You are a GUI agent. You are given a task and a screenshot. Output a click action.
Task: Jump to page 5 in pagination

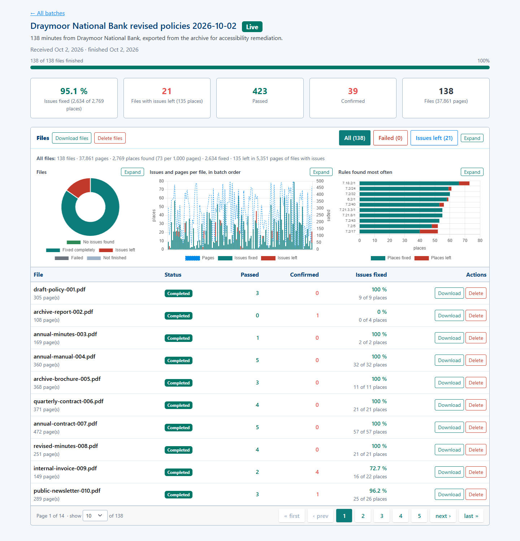tap(419, 516)
